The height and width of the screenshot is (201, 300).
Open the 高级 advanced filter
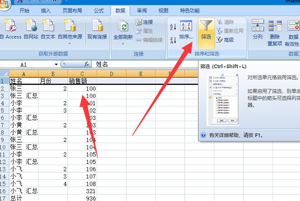pos(225,40)
